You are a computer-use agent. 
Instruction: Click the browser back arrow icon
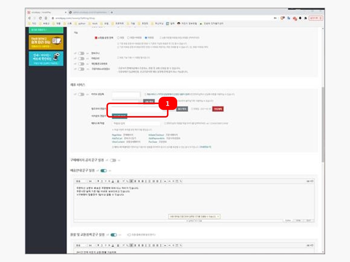pos(30,18)
